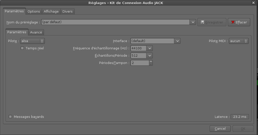Open the Pilote MIDI aucun selector
Viewport: 258px width, 135px height.
click(x=239, y=41)
